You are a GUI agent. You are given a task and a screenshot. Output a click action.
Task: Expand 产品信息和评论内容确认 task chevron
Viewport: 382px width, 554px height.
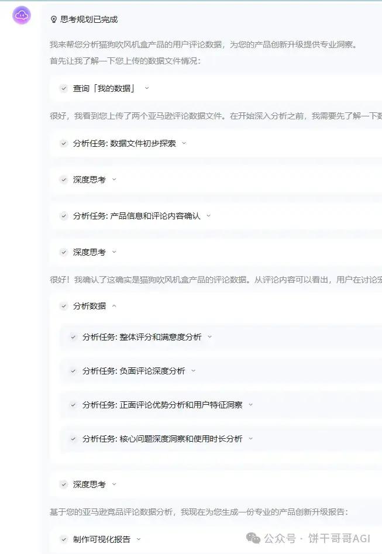(208, 215)
